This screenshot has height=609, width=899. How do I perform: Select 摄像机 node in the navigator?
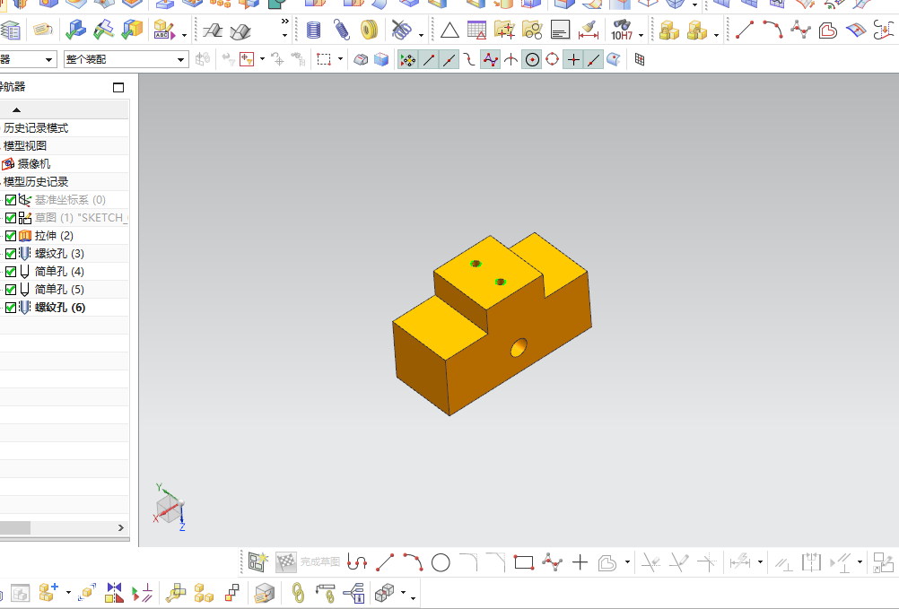(34, 164)
